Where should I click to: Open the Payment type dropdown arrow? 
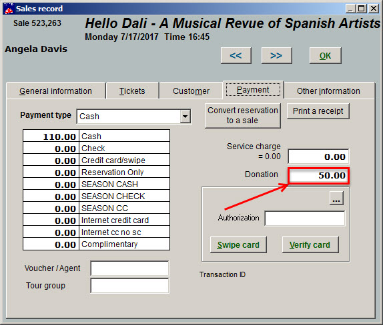point(185,117)
